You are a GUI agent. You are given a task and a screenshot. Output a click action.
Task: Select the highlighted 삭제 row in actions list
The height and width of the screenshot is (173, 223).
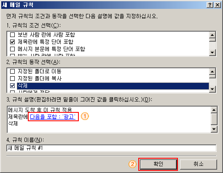click(x=113, y=86)
